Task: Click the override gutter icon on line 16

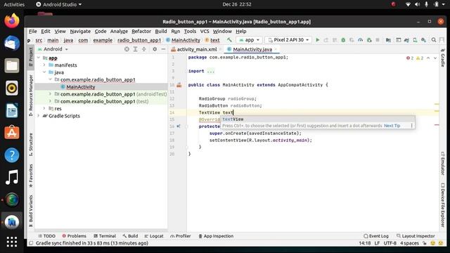Action: [179, 126]
